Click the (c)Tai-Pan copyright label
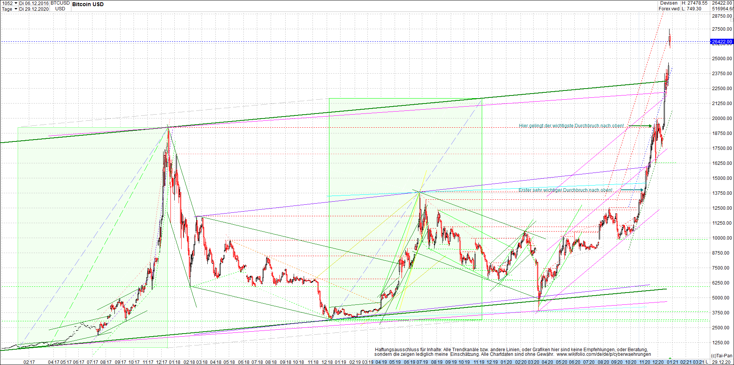This screenshot has height=365, width=734. coord(722,356)
